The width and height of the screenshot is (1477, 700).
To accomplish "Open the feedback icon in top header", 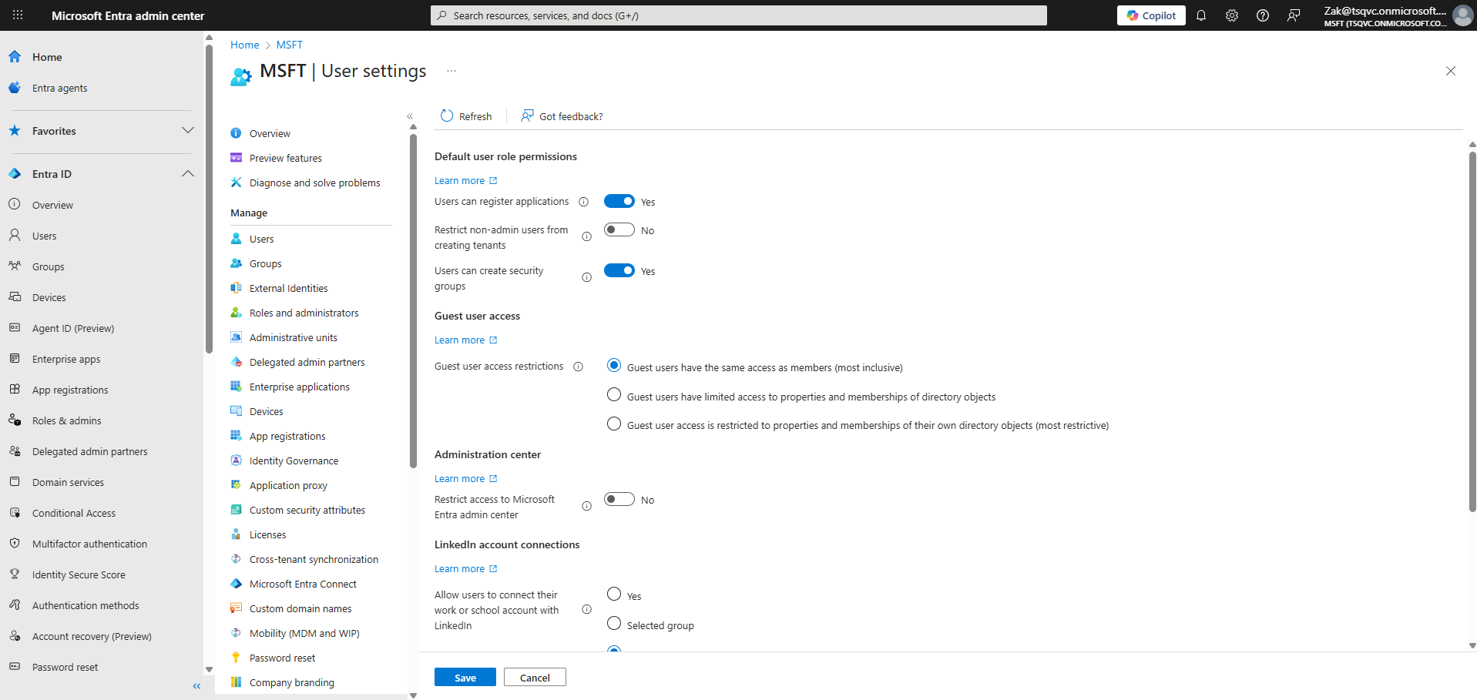I will pyautogui.click(x=1294, y=15).
